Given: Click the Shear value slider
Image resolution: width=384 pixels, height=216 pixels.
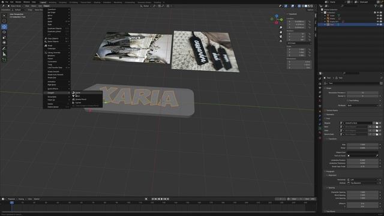Looking at the screenshot, I should click(x=362, y=148).
